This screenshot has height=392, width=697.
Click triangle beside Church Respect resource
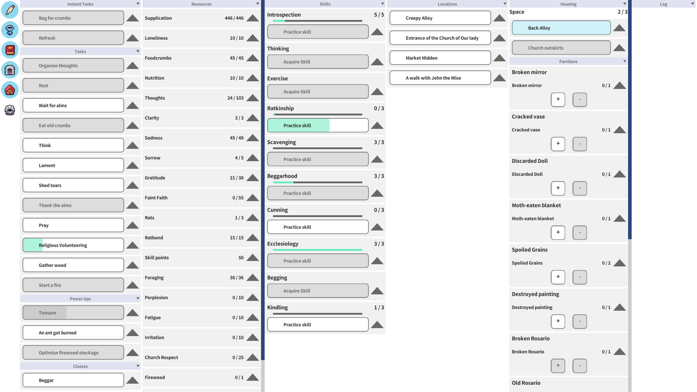(x=253, y=357)
